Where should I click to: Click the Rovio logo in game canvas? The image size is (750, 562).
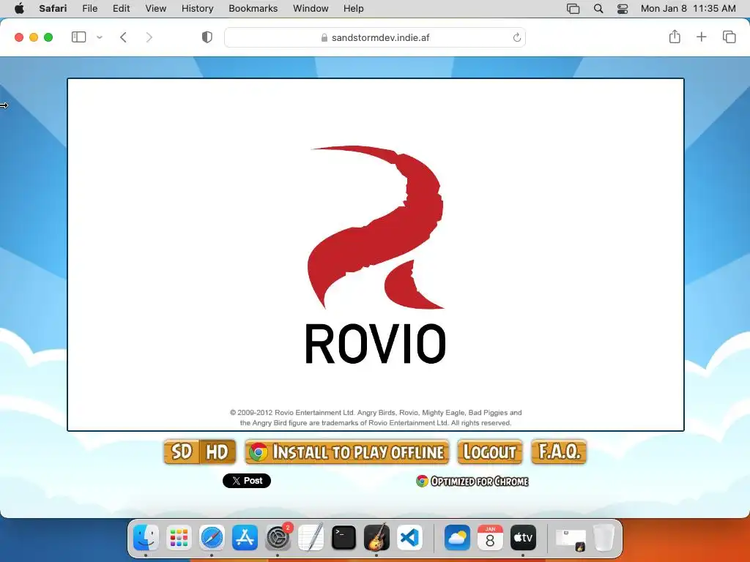(x=376, y=254)
